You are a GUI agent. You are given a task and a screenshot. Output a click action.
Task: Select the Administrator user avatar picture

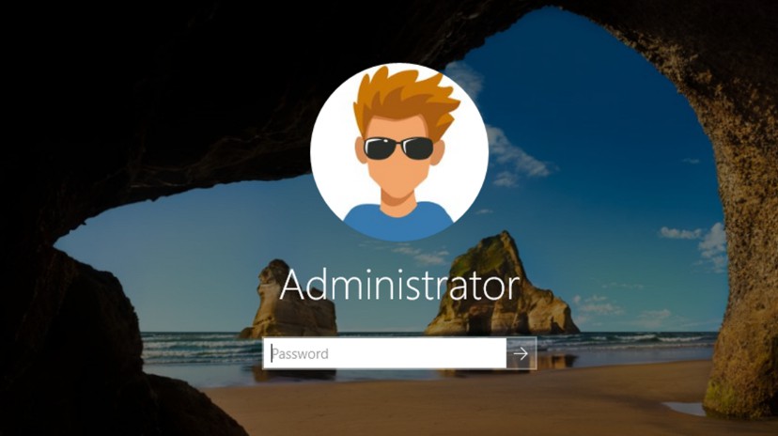(399, 152)
